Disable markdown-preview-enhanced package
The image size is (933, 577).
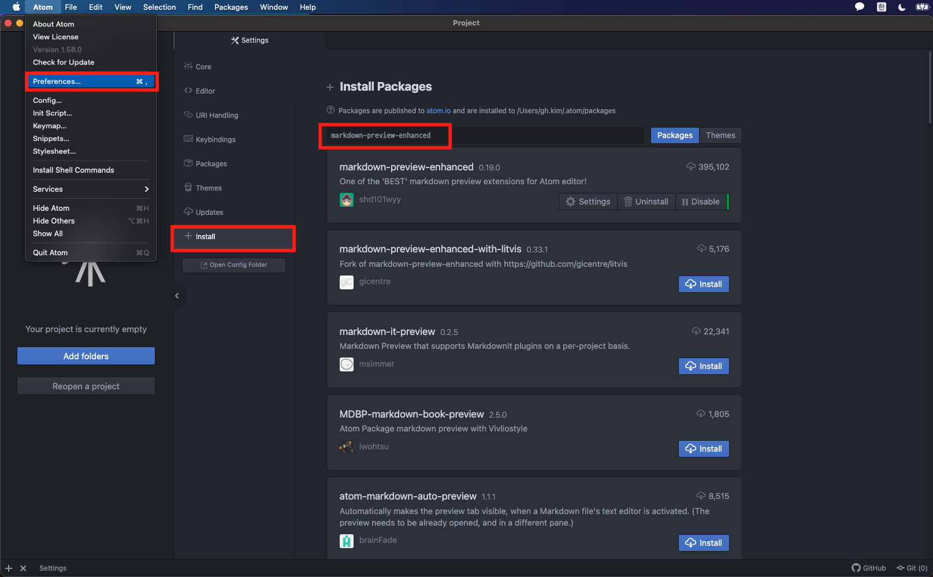tap(701, 202)
